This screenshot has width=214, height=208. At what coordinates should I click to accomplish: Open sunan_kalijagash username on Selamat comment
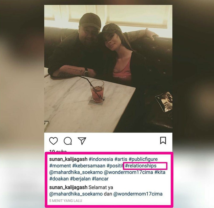click(68, 187)
